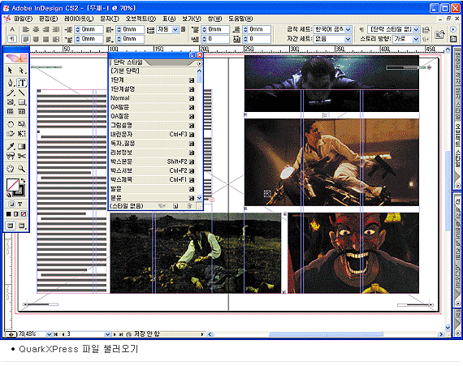Click the butterfly logo in the toolbox
The image size is (463, 366).
point(16,58)
